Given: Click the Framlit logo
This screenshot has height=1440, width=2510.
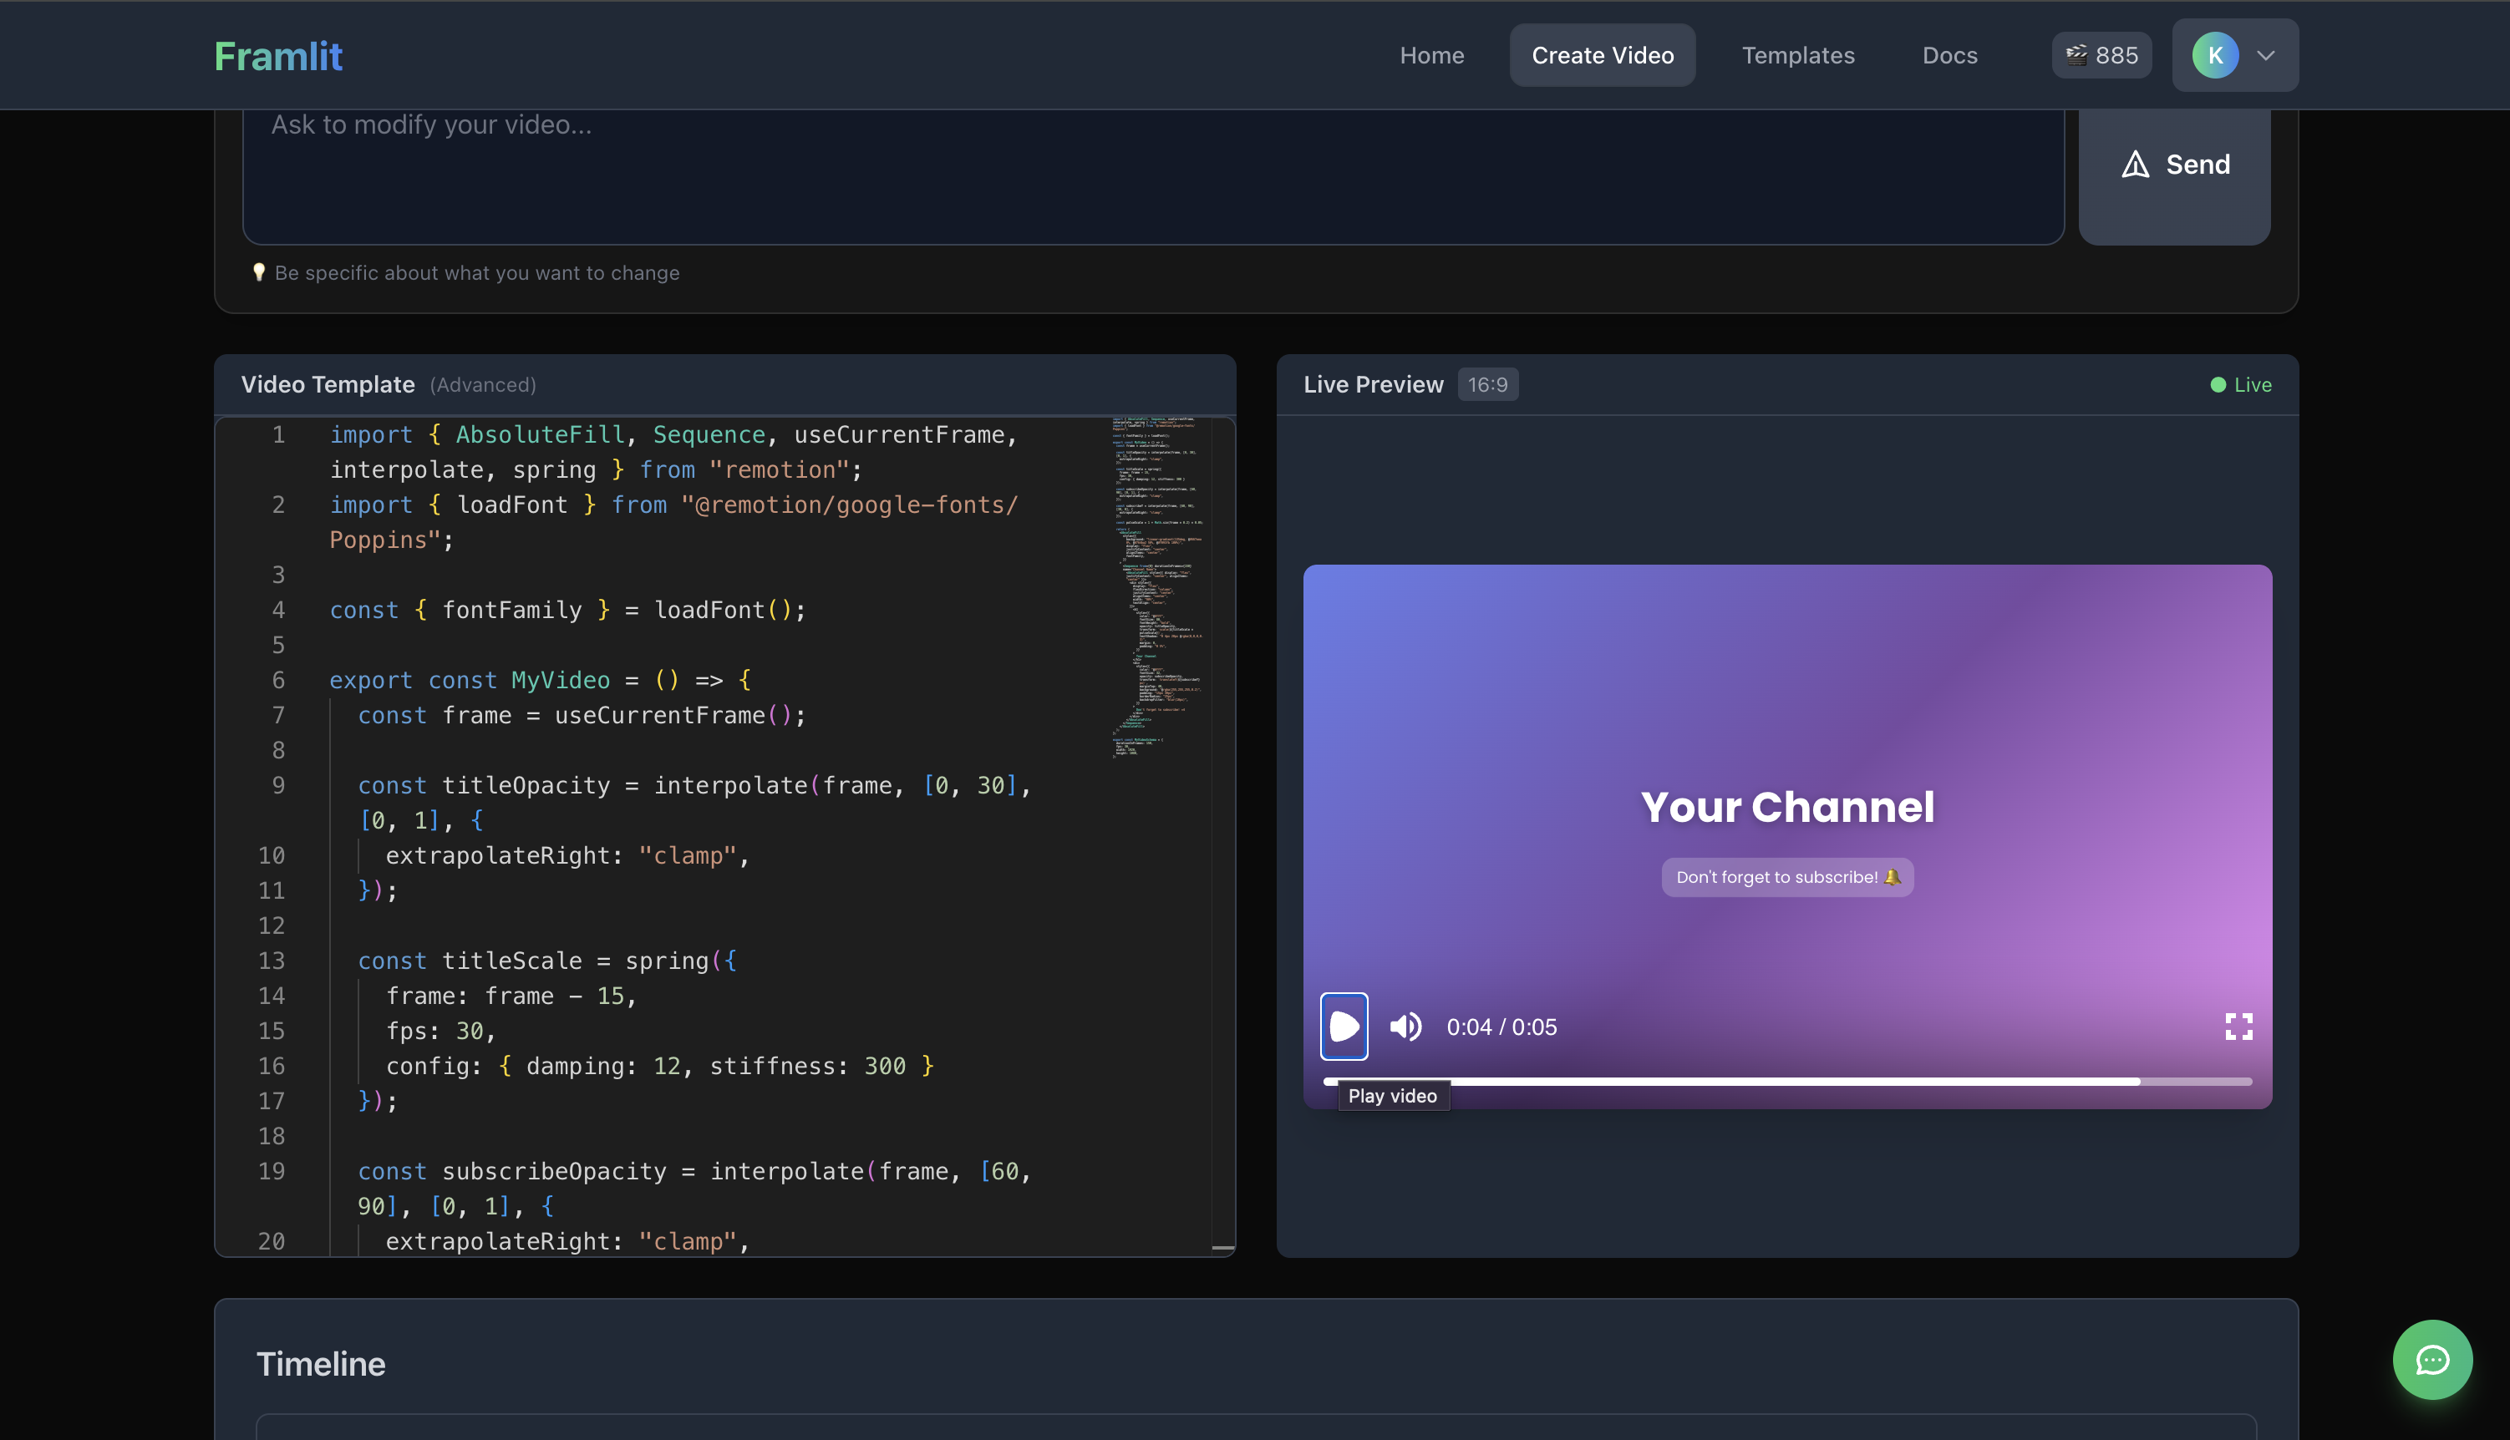Looking at the screenshot, I should click(x=278, y=56).
